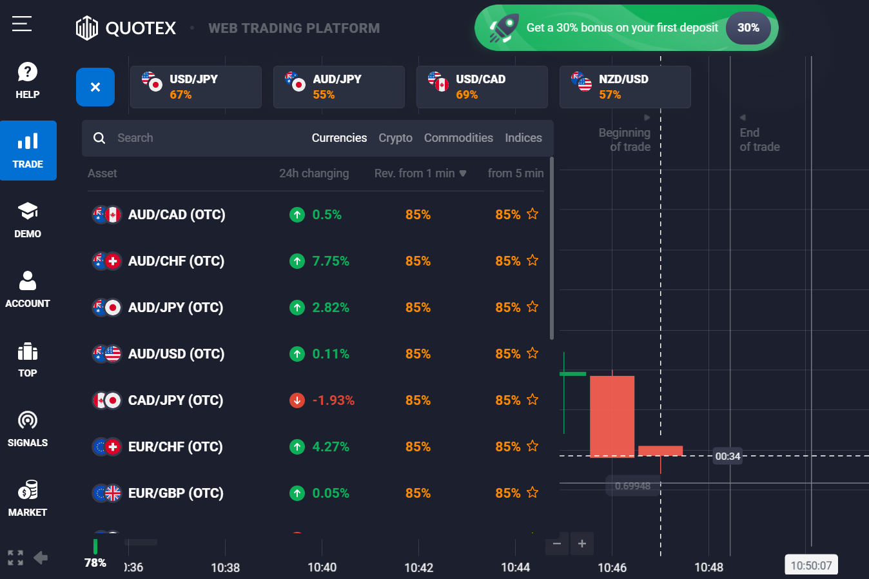
Task: Open the hamburger menu
Action: click(21, 24)
